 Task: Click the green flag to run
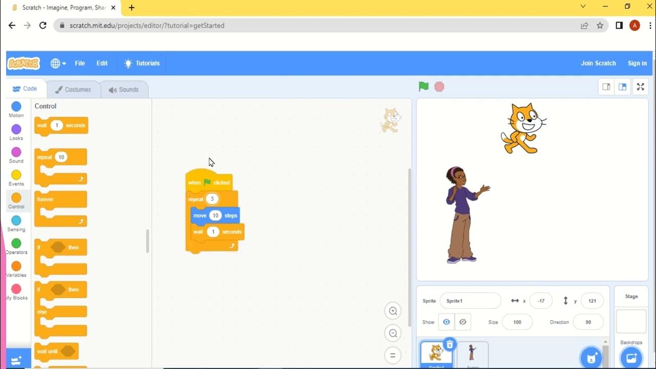(x=423, y=87)
